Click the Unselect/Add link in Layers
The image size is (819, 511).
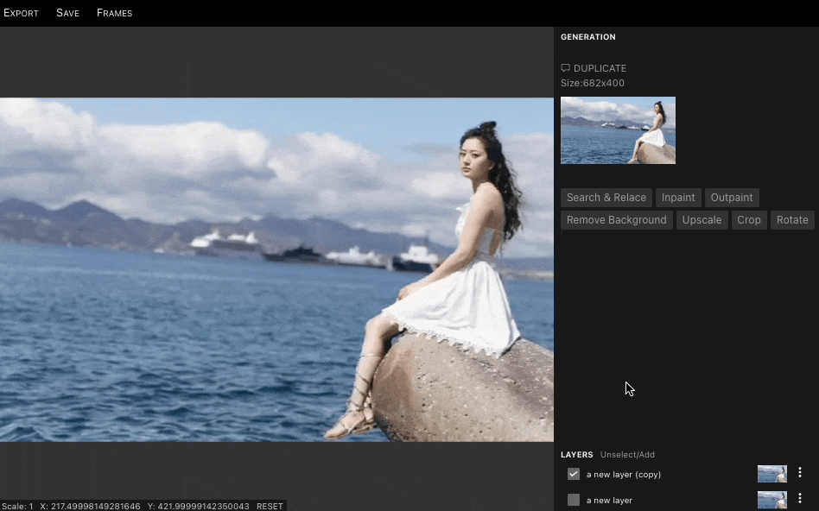pos(627,455)
